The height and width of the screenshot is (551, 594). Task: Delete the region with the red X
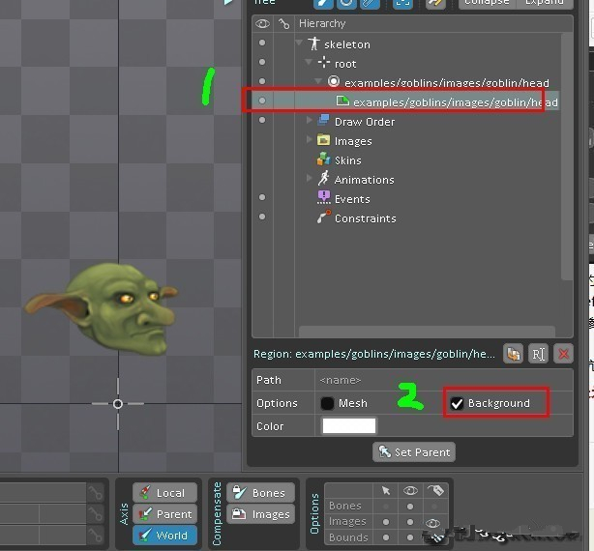tap(563, 354)
